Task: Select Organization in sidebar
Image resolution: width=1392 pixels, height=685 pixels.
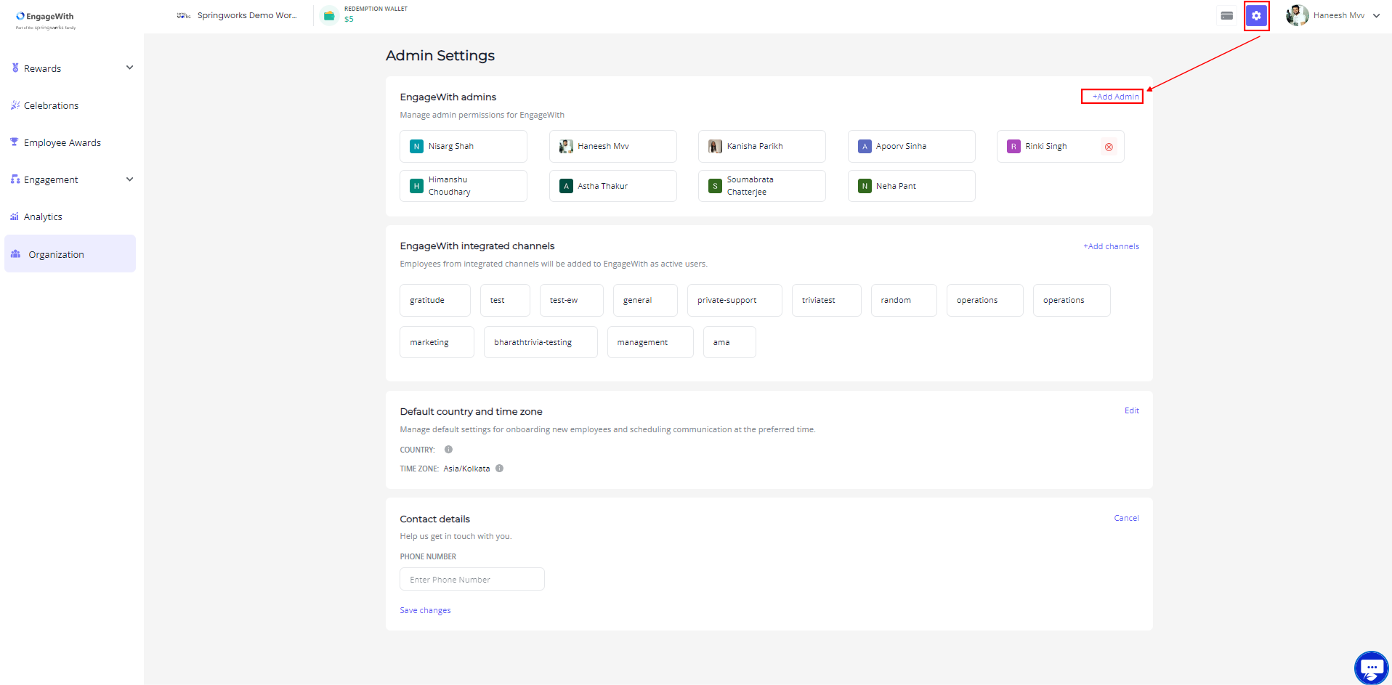Action: click(x=70, y=254)
